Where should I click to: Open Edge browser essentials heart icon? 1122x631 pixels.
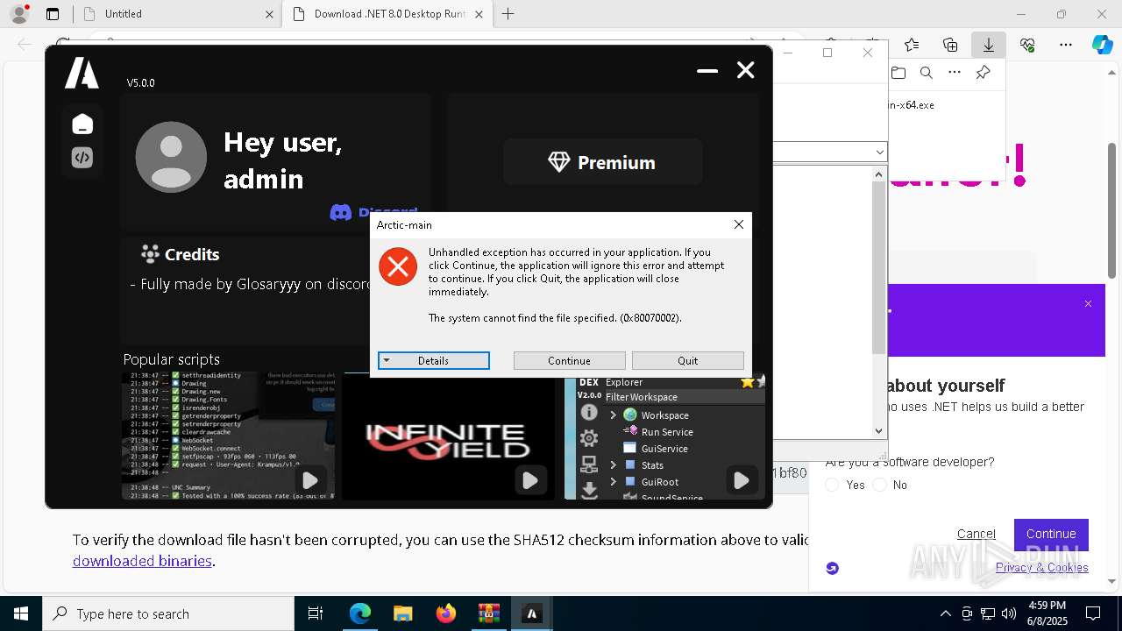(1027, 45)
